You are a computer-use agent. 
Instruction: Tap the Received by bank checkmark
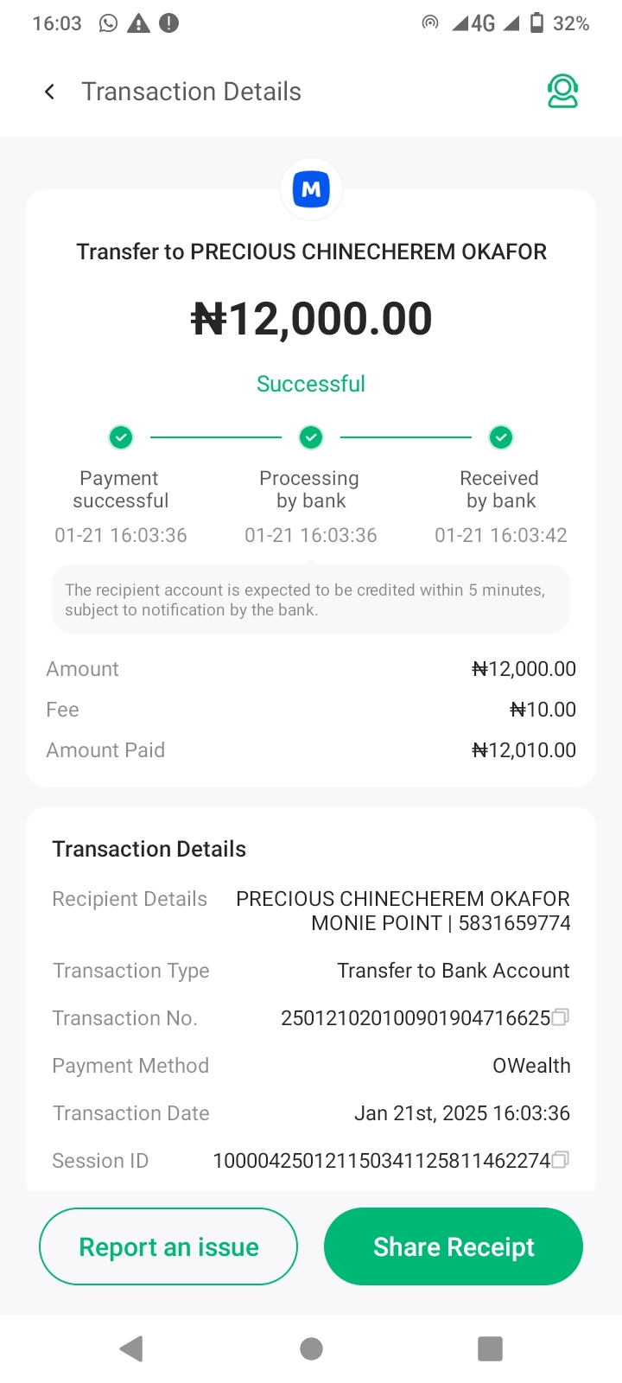501,437
